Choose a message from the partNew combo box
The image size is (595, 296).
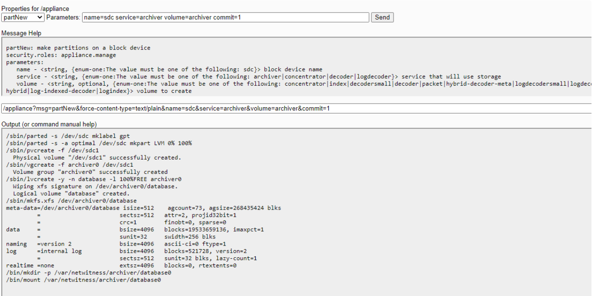tap(22, 17)
